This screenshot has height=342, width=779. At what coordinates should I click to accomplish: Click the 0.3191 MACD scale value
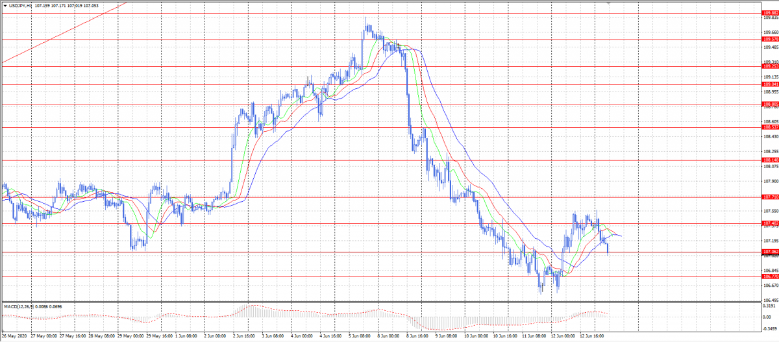(x=771, y=307)
